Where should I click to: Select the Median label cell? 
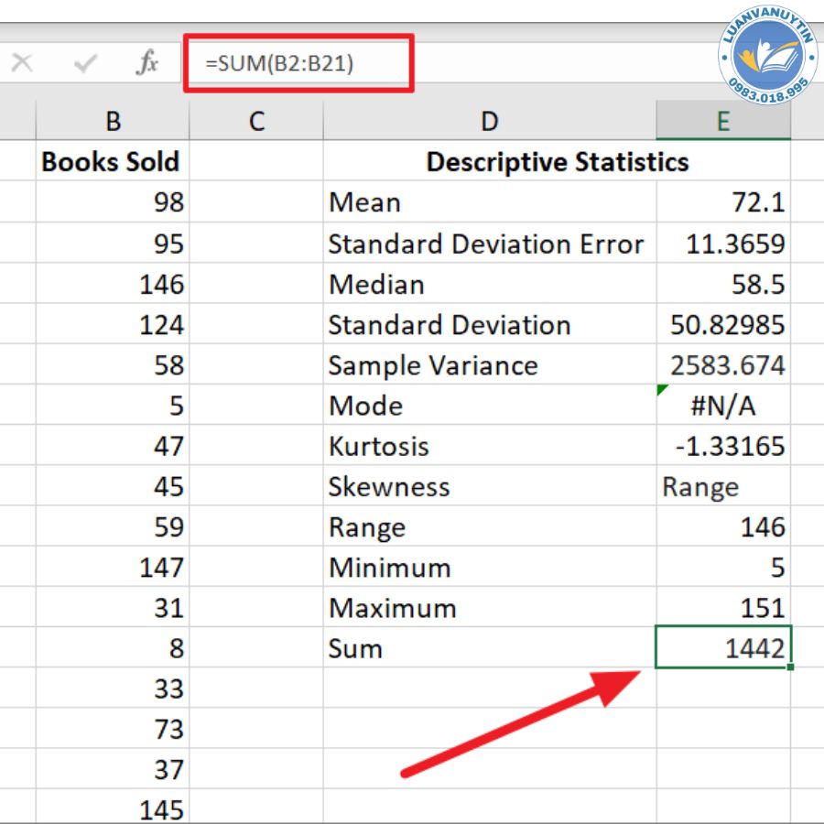point(489,284)
